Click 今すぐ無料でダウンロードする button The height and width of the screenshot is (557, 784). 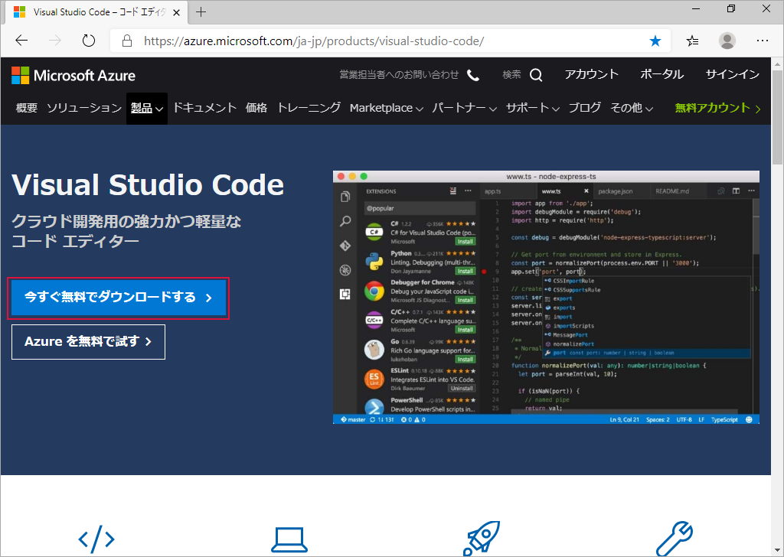point(119,298)
